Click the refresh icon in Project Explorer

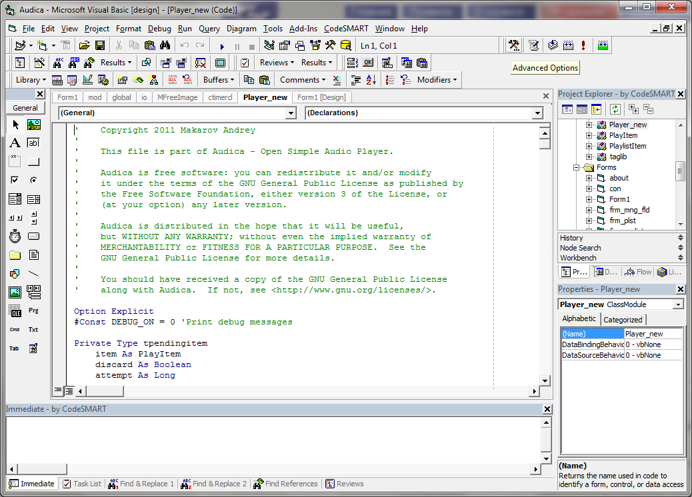[x=615, y=109]
